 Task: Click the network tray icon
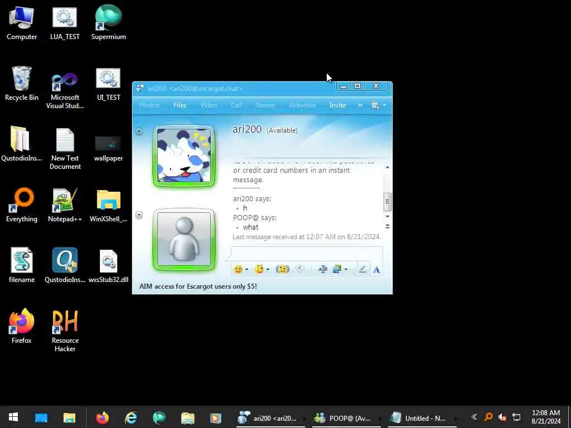coord(516,417)
